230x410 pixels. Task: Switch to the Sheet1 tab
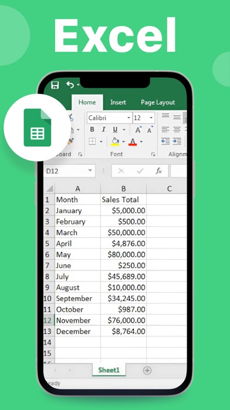(109, 370)
